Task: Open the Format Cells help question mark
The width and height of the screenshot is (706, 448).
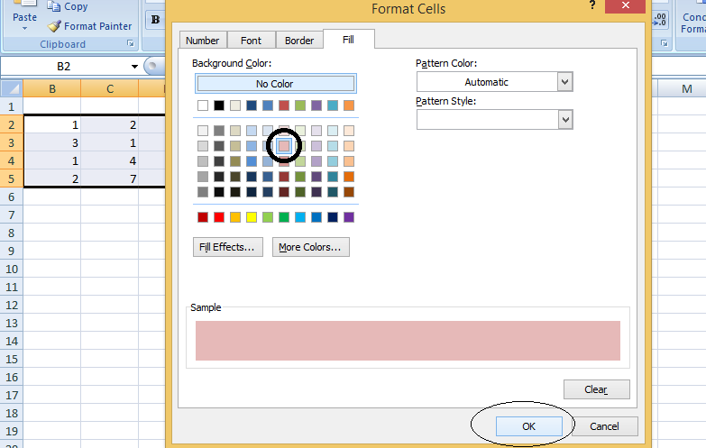Action: pos(592,5)
